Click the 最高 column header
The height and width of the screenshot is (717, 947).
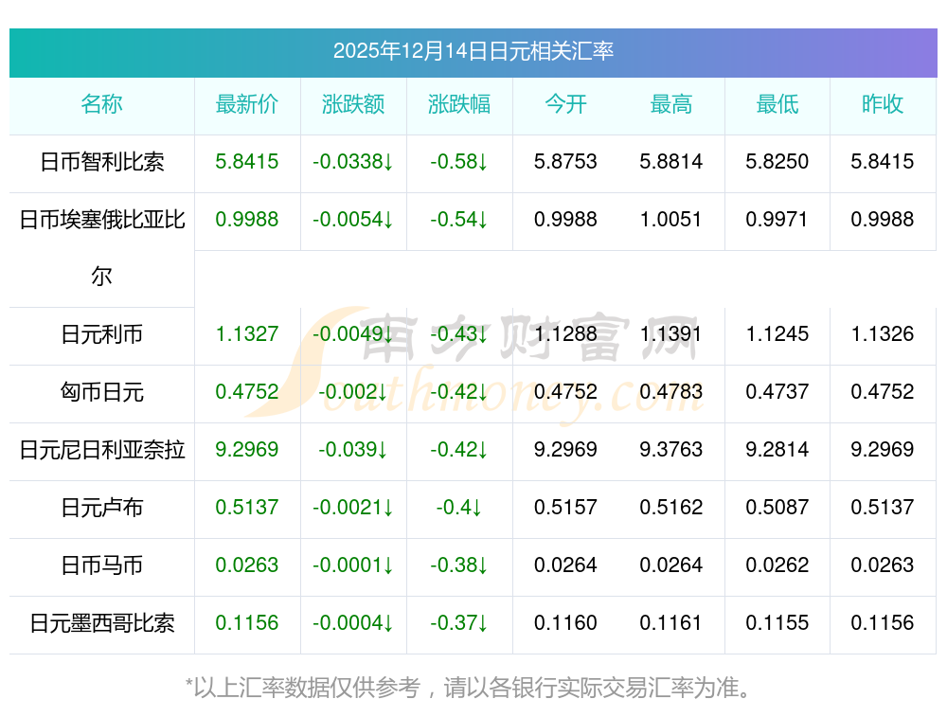671,105
